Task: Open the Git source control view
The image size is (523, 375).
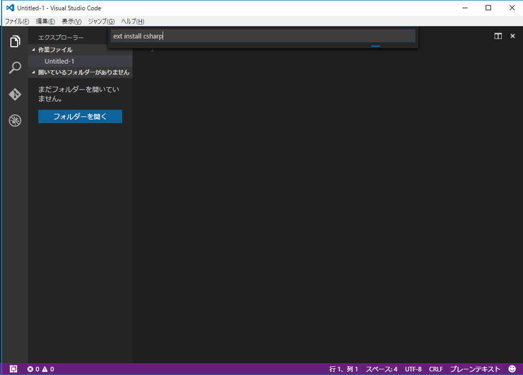Action: point(15,94)
